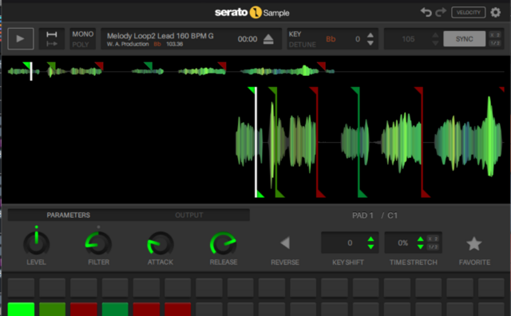
Task: Increase the key with the up arrow
Action: coord(370,35)
